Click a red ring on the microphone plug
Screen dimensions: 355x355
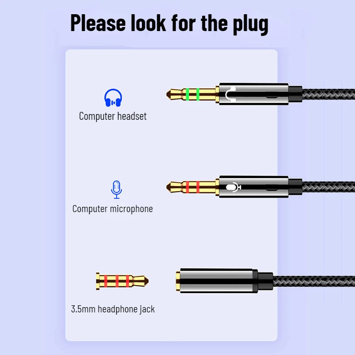[187, 187]
